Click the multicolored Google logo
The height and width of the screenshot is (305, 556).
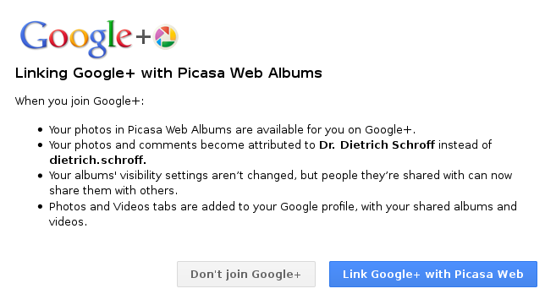[76, 39]
